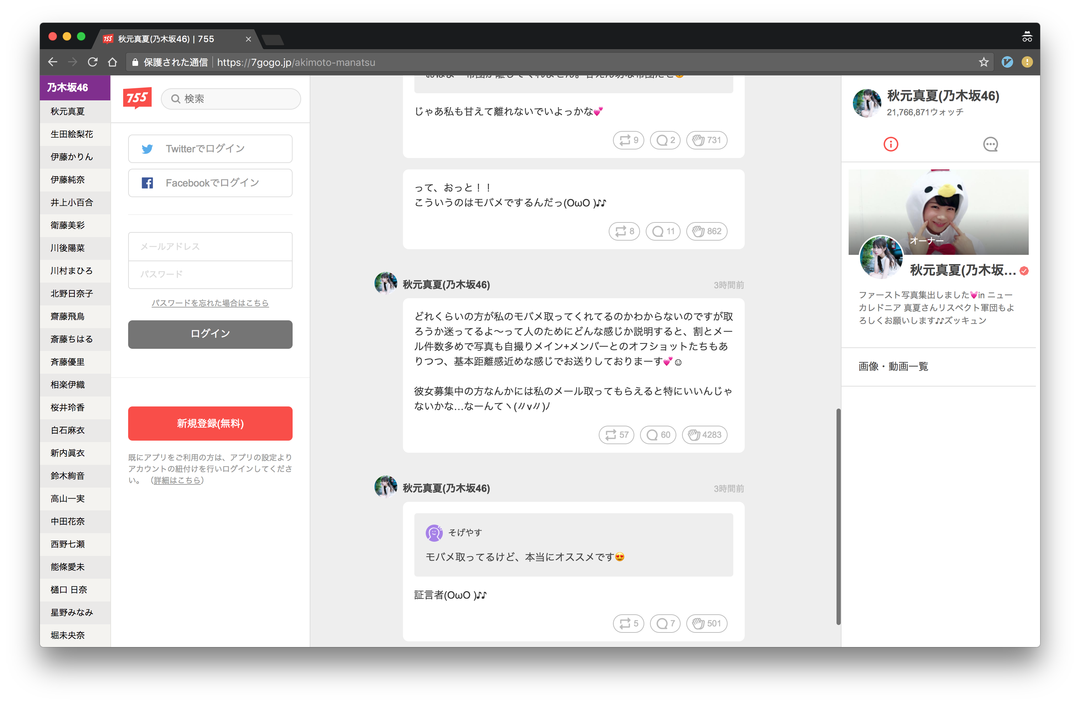Viewport: 1080px width, 704px height.
Task: Click the 検索 search box
Action: click(231, 99)
